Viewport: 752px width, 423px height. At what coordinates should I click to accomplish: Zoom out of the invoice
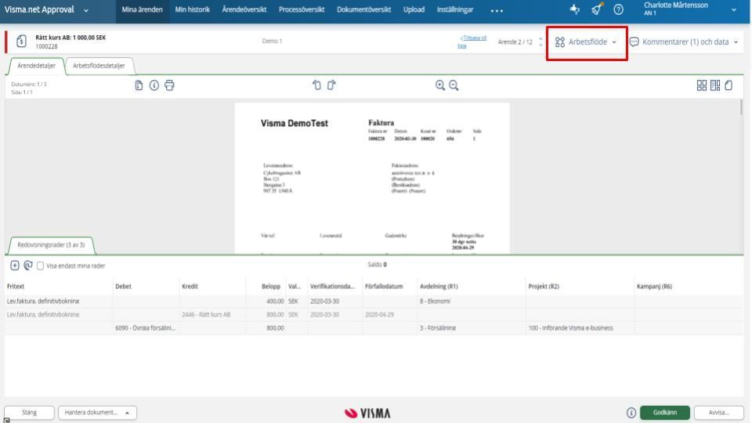[x=454, y=85]
